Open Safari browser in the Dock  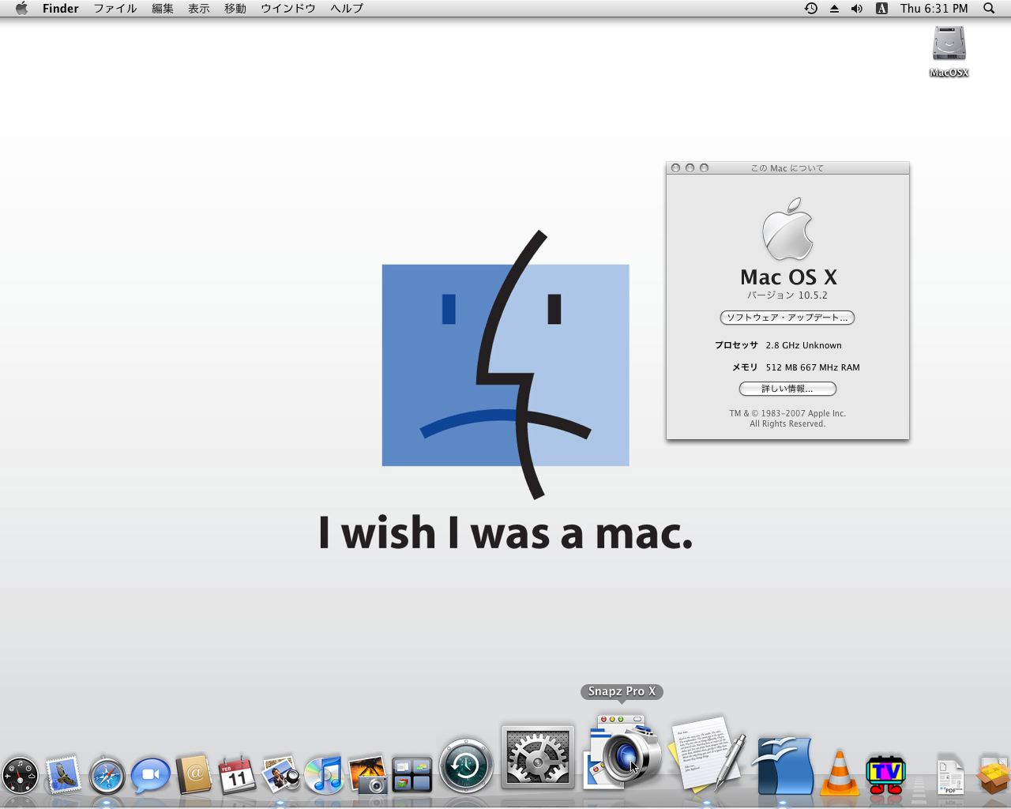click(107, 776)
